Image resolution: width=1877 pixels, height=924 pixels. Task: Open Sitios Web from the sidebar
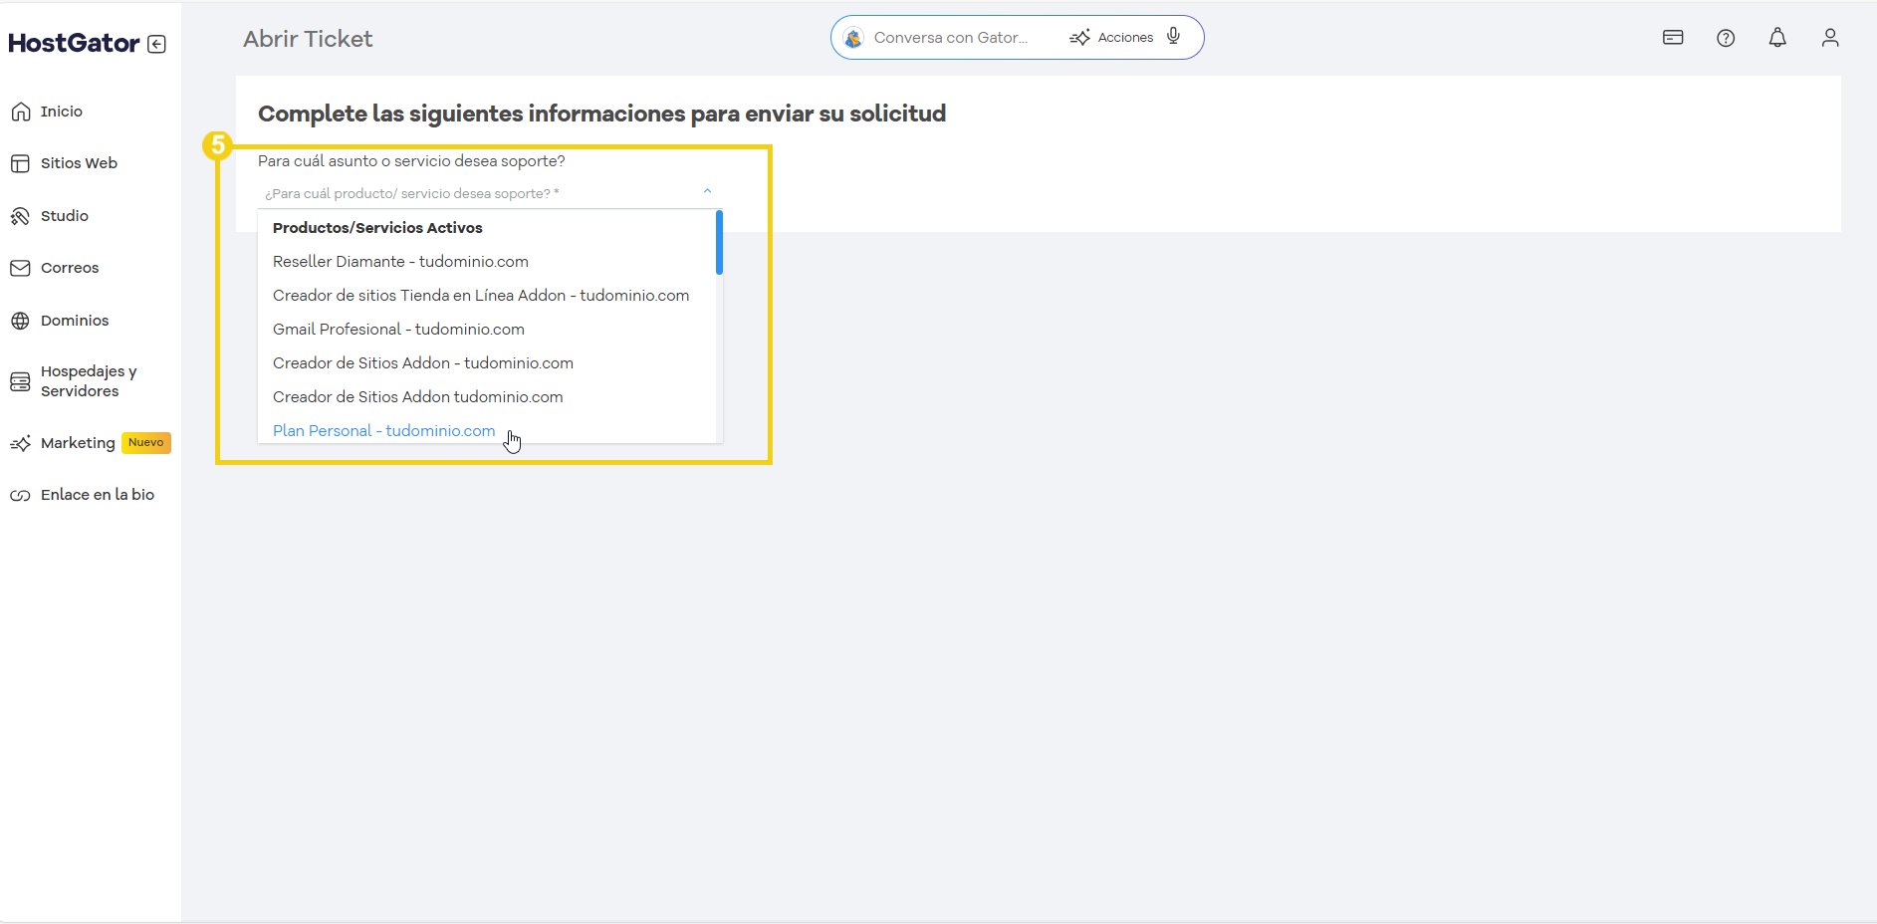coord(79,162)
